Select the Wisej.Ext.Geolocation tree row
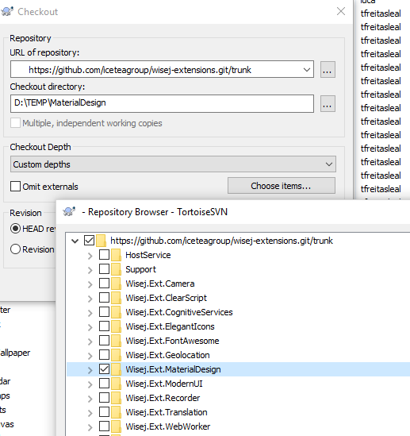This screenshot has width=410, height=436. tap(239, 355)
